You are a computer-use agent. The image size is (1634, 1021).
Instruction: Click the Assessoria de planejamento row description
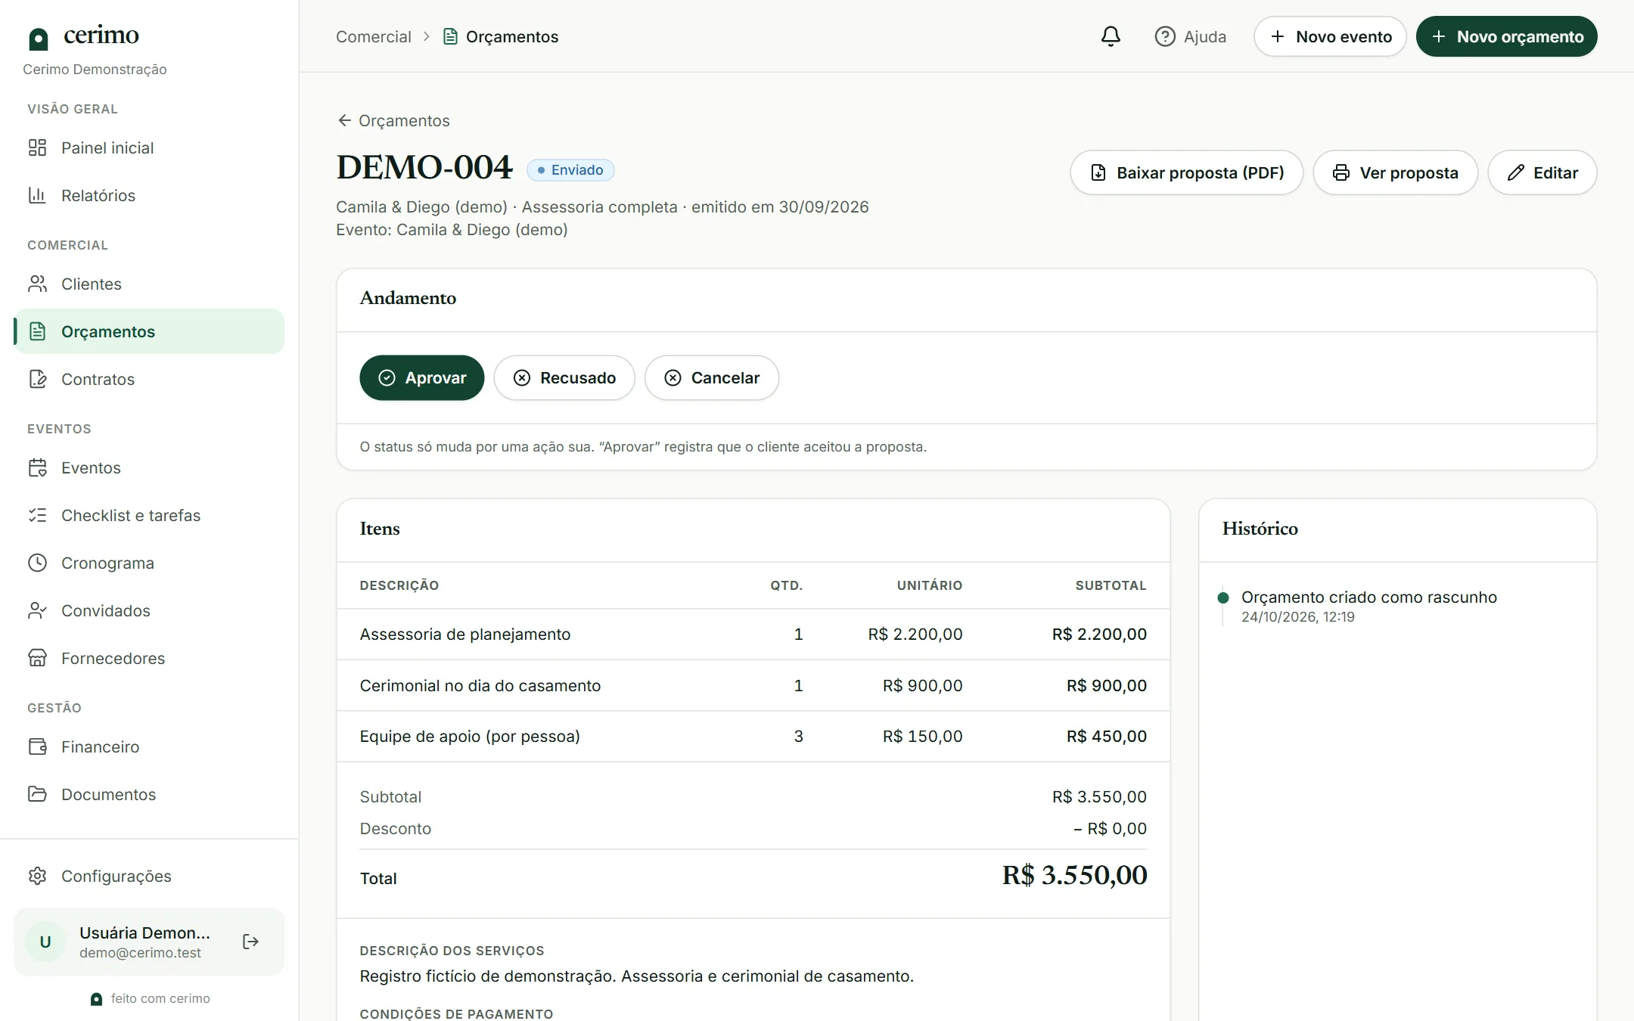[465, 635]
